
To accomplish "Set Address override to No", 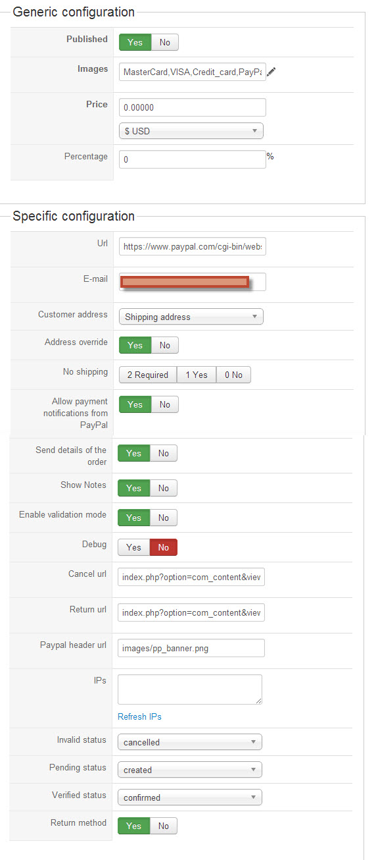I will [x=165, y=345].
